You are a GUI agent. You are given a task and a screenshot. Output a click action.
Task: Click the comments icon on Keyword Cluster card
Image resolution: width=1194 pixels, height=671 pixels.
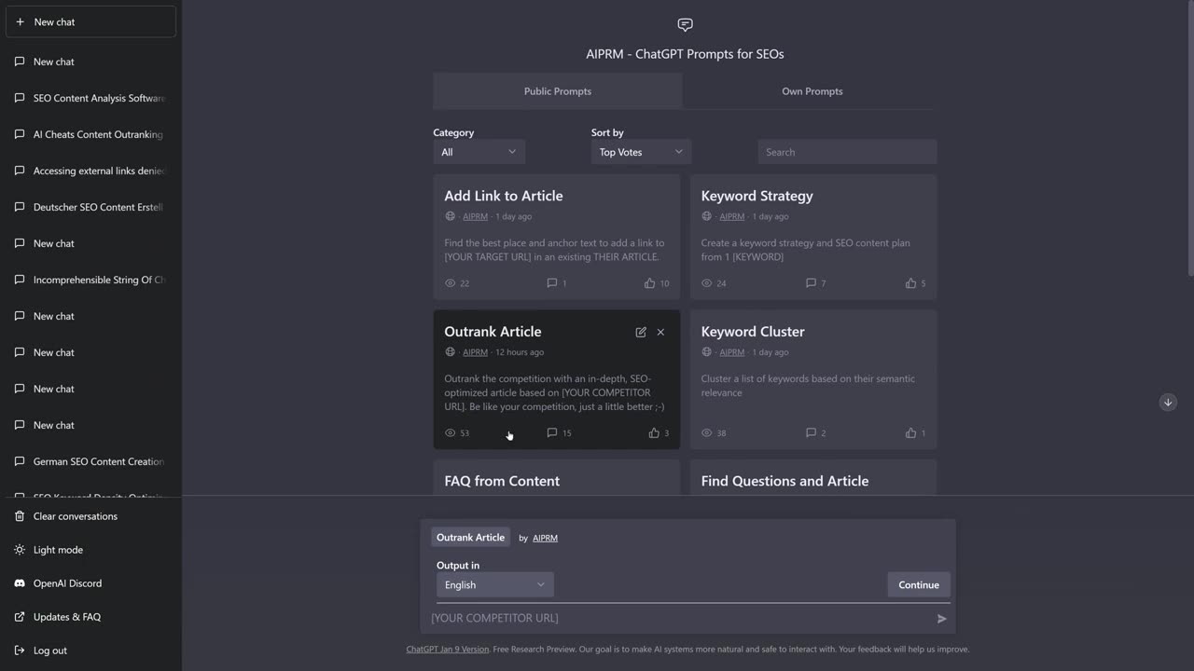tap(811, 432)
